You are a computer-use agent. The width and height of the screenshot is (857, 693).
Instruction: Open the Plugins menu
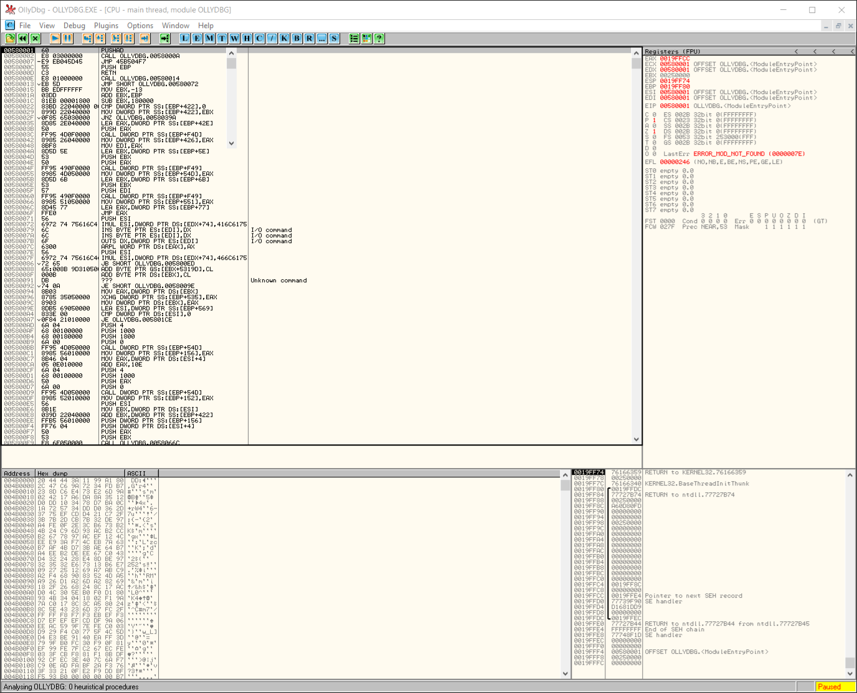click(106, 26)
